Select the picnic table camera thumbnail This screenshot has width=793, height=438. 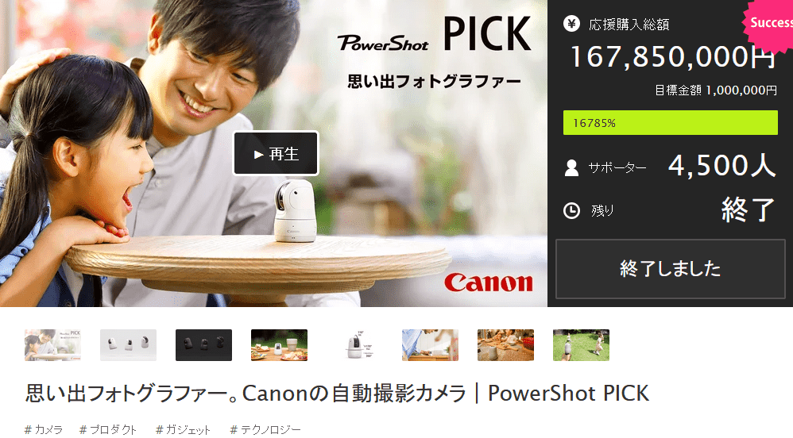[x=279, y=345]
